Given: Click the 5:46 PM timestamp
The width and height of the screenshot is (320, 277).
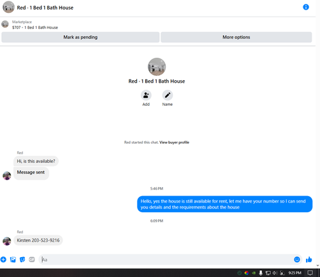Looking at the screenshot, I should tap(157, 189).
